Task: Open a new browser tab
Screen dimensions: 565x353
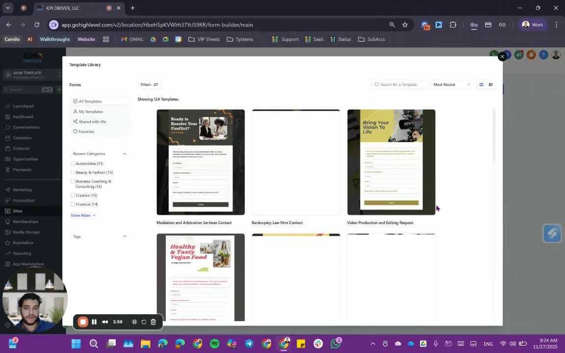Action: tap(132, 8)
